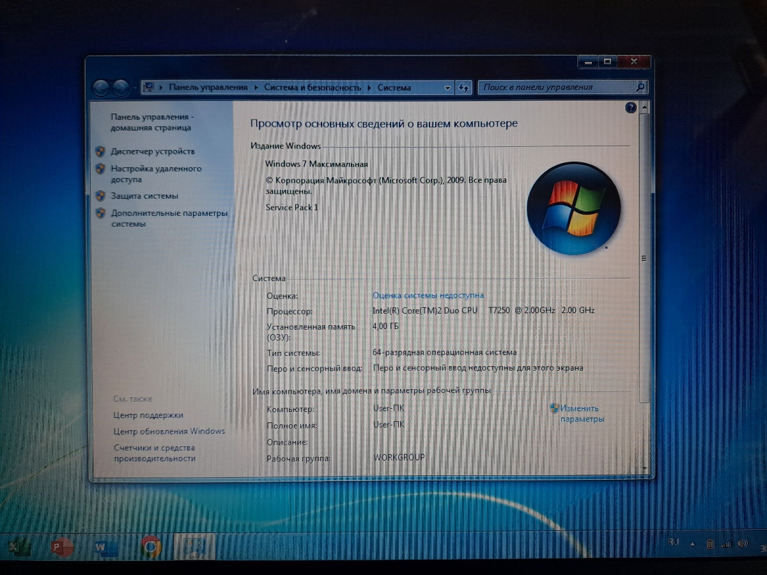Select Система и безопасность breadcrumb
The height and width of the screenshot is (575, 767).
click(x=313, y=88)
